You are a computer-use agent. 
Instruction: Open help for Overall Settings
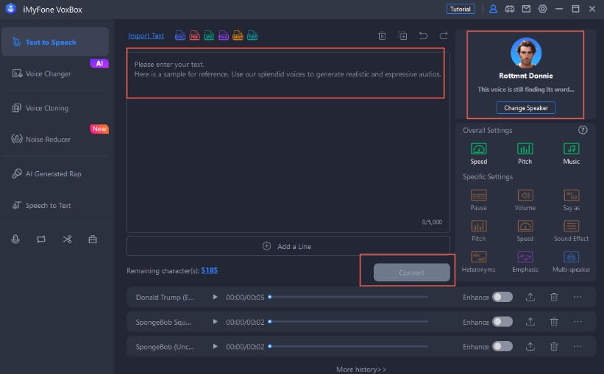click(x=583, y=130)
